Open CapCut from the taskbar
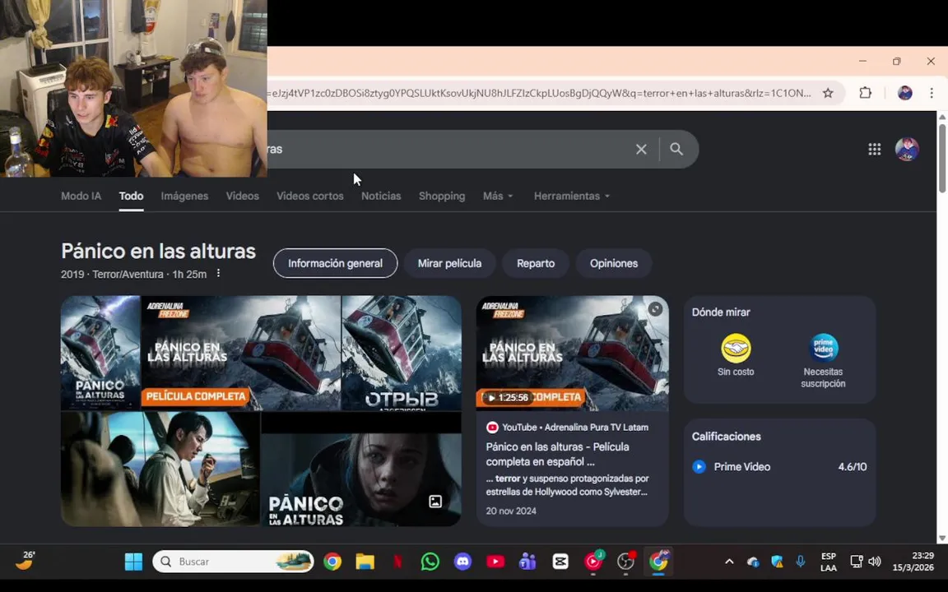948x592 pixels. [560, 562]
